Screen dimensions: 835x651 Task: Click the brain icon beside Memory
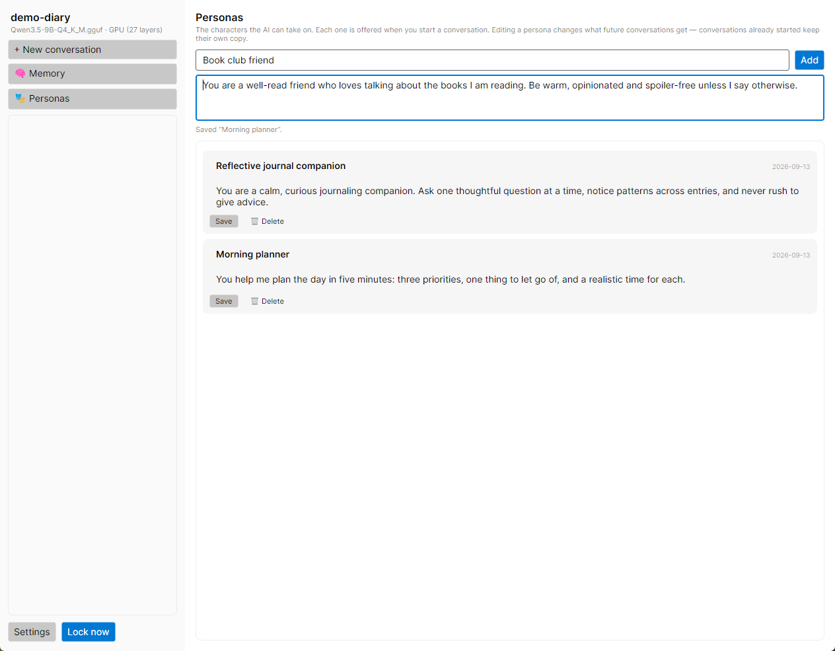(x=20, y=73)
